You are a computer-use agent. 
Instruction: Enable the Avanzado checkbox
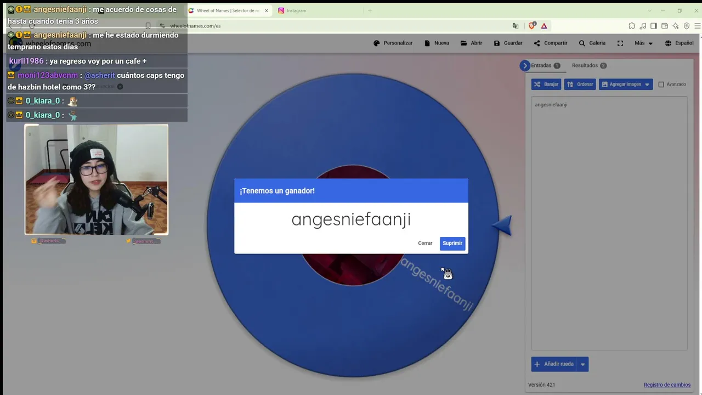tap(661, 84)
